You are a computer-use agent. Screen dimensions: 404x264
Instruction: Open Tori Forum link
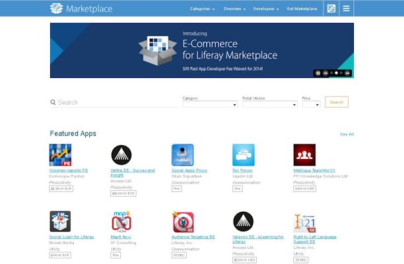tap(242, 170)
